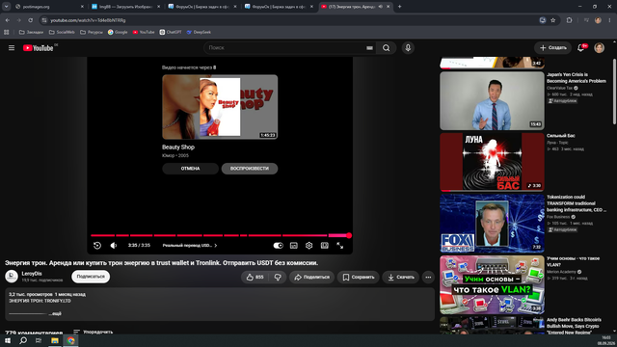Expand the chapter title chevron in player
This screenshot has height=347, width=617.
point(216,246)
